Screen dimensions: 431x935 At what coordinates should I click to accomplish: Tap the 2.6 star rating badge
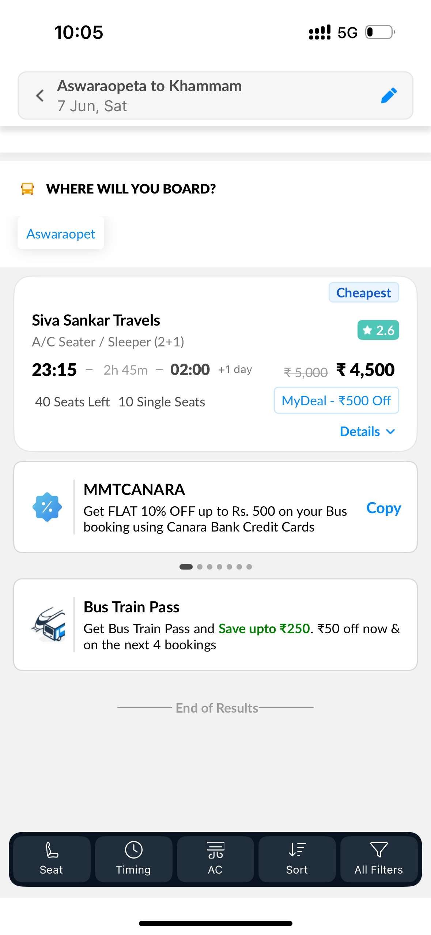click(378, 330)
